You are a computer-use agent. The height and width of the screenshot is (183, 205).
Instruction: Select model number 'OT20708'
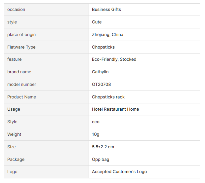coord(101,85)
